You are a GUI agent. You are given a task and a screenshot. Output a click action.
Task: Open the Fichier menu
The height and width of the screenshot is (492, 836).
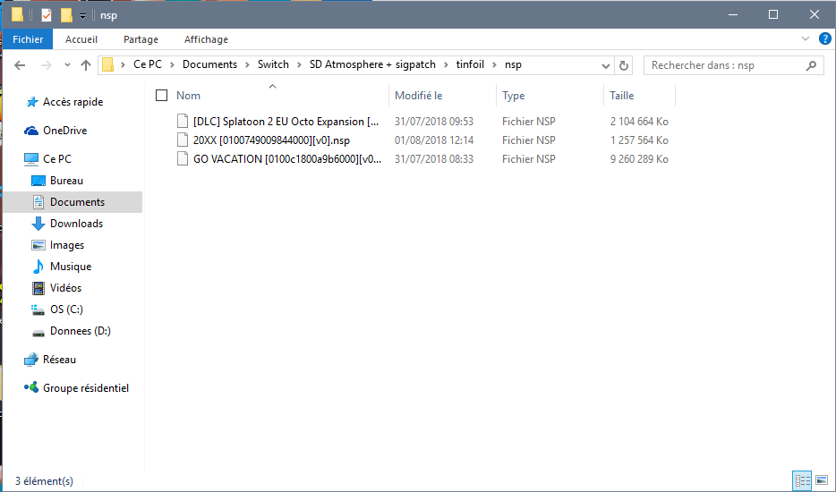tap(28, 39)
